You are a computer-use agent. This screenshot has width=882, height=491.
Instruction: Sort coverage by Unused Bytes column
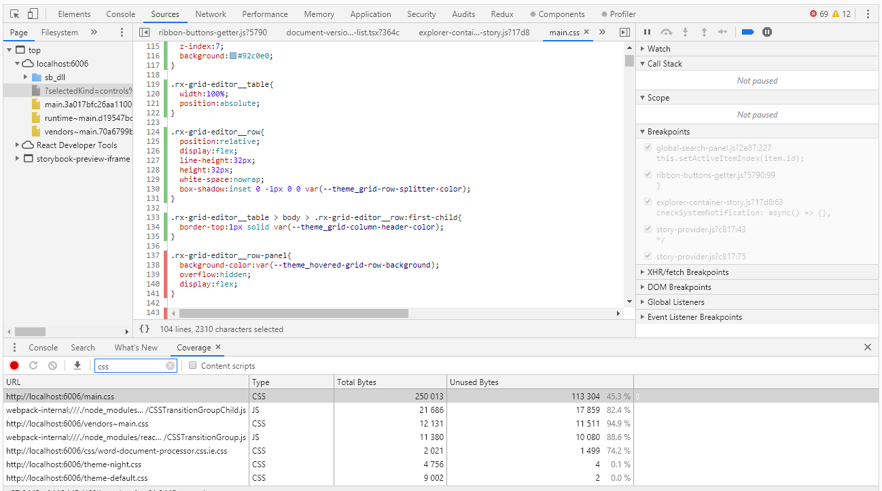pos(540,382)
